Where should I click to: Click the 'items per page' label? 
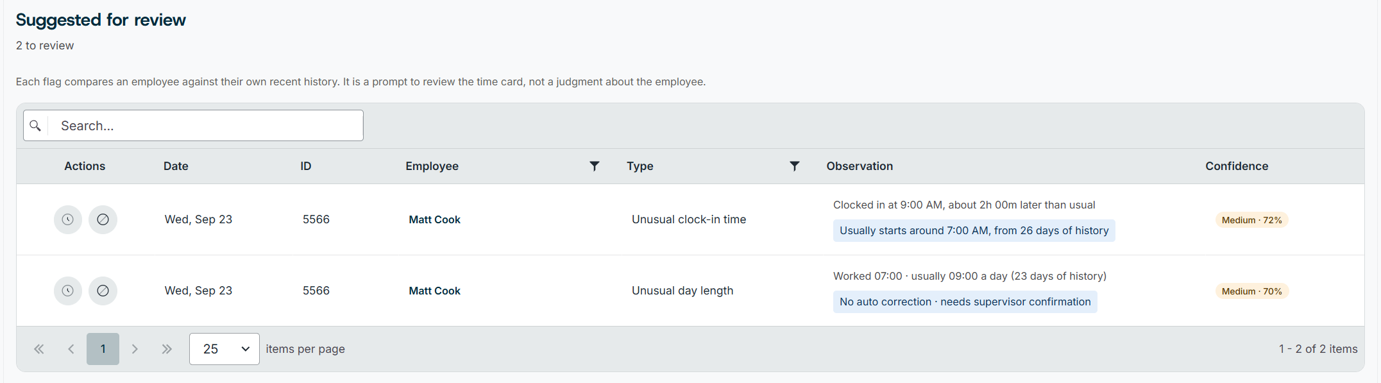(x=305, y=349)
